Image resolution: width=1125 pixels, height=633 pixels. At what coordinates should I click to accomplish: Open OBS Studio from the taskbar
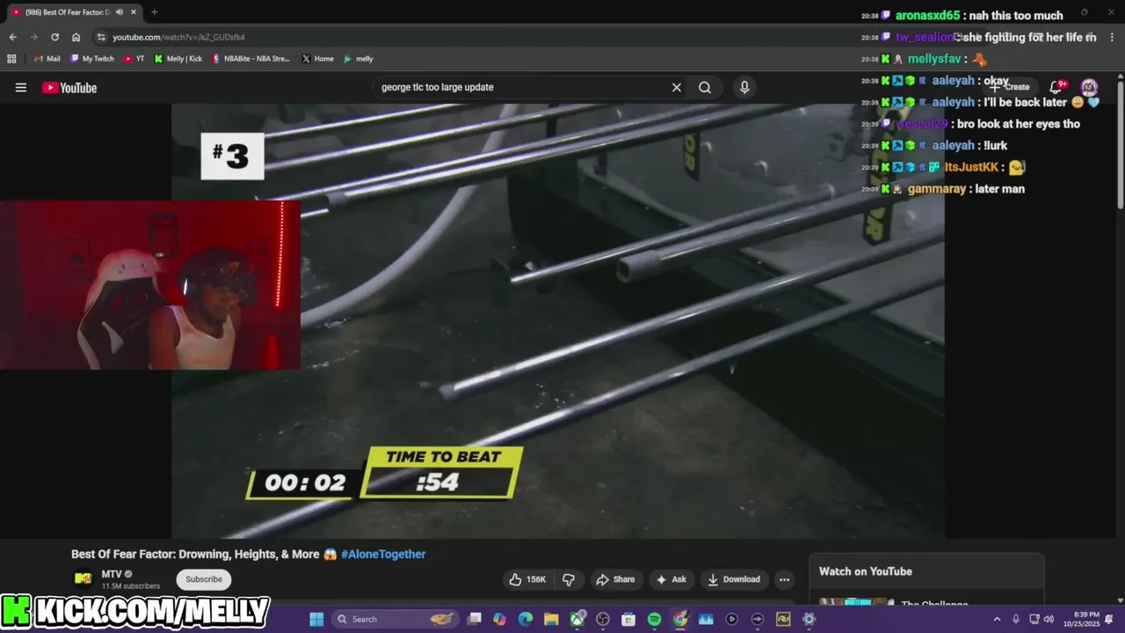point(603,619)
